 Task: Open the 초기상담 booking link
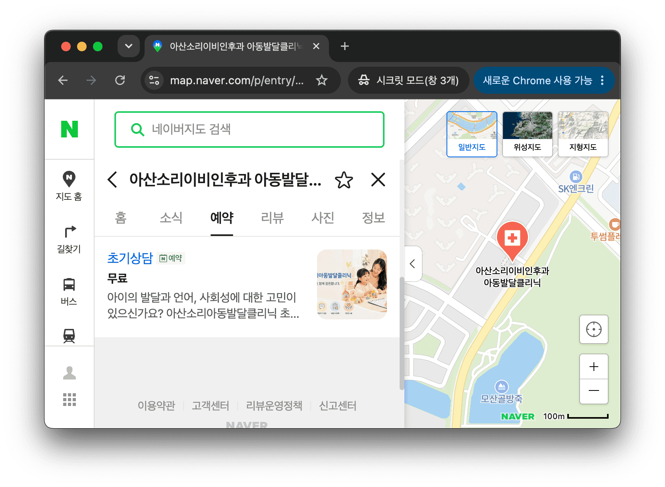click(130, 258)
